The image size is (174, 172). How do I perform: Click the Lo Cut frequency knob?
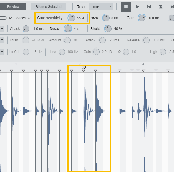coord(26,52)
